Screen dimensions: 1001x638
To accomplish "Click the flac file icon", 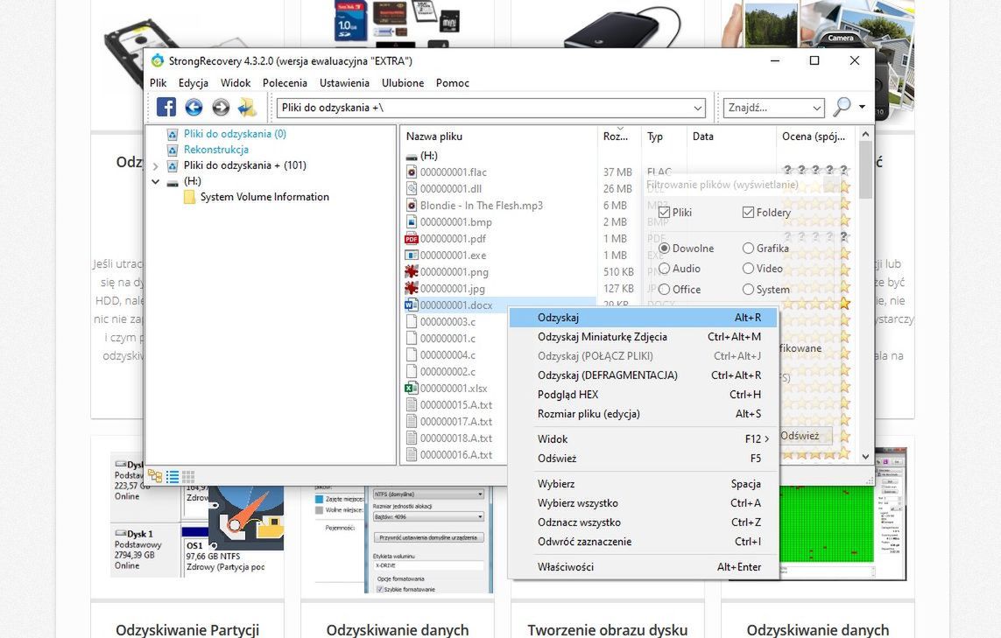I will pyautogui.click(x=412, y=172).
